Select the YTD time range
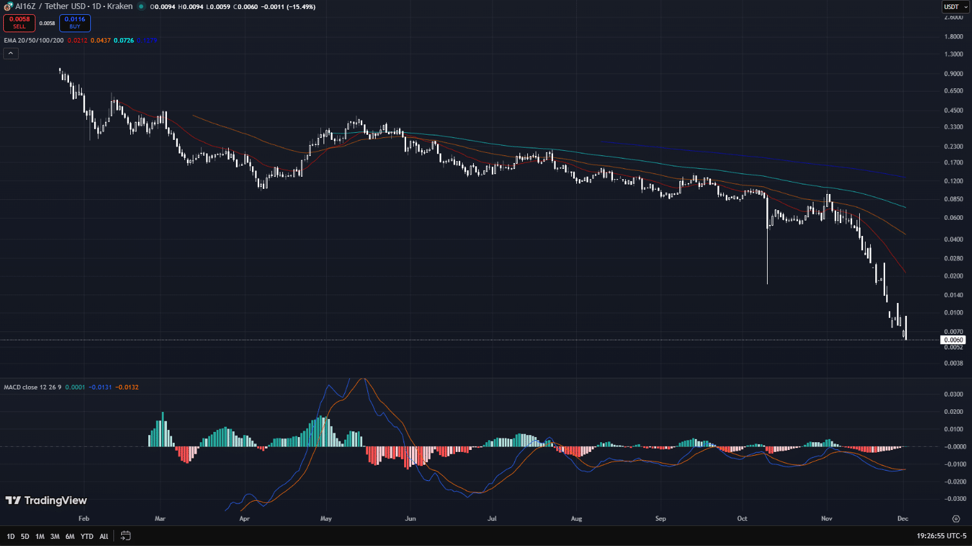The width and height of the screenshot is (972, 546). click(x=87, y=536)
